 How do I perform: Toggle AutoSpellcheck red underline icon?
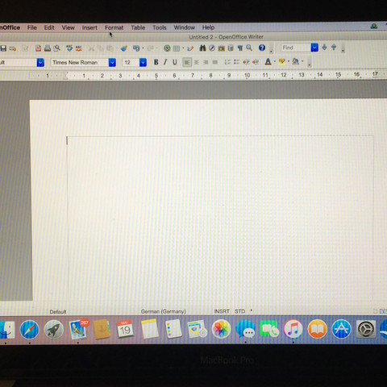[x=78, y=48]
